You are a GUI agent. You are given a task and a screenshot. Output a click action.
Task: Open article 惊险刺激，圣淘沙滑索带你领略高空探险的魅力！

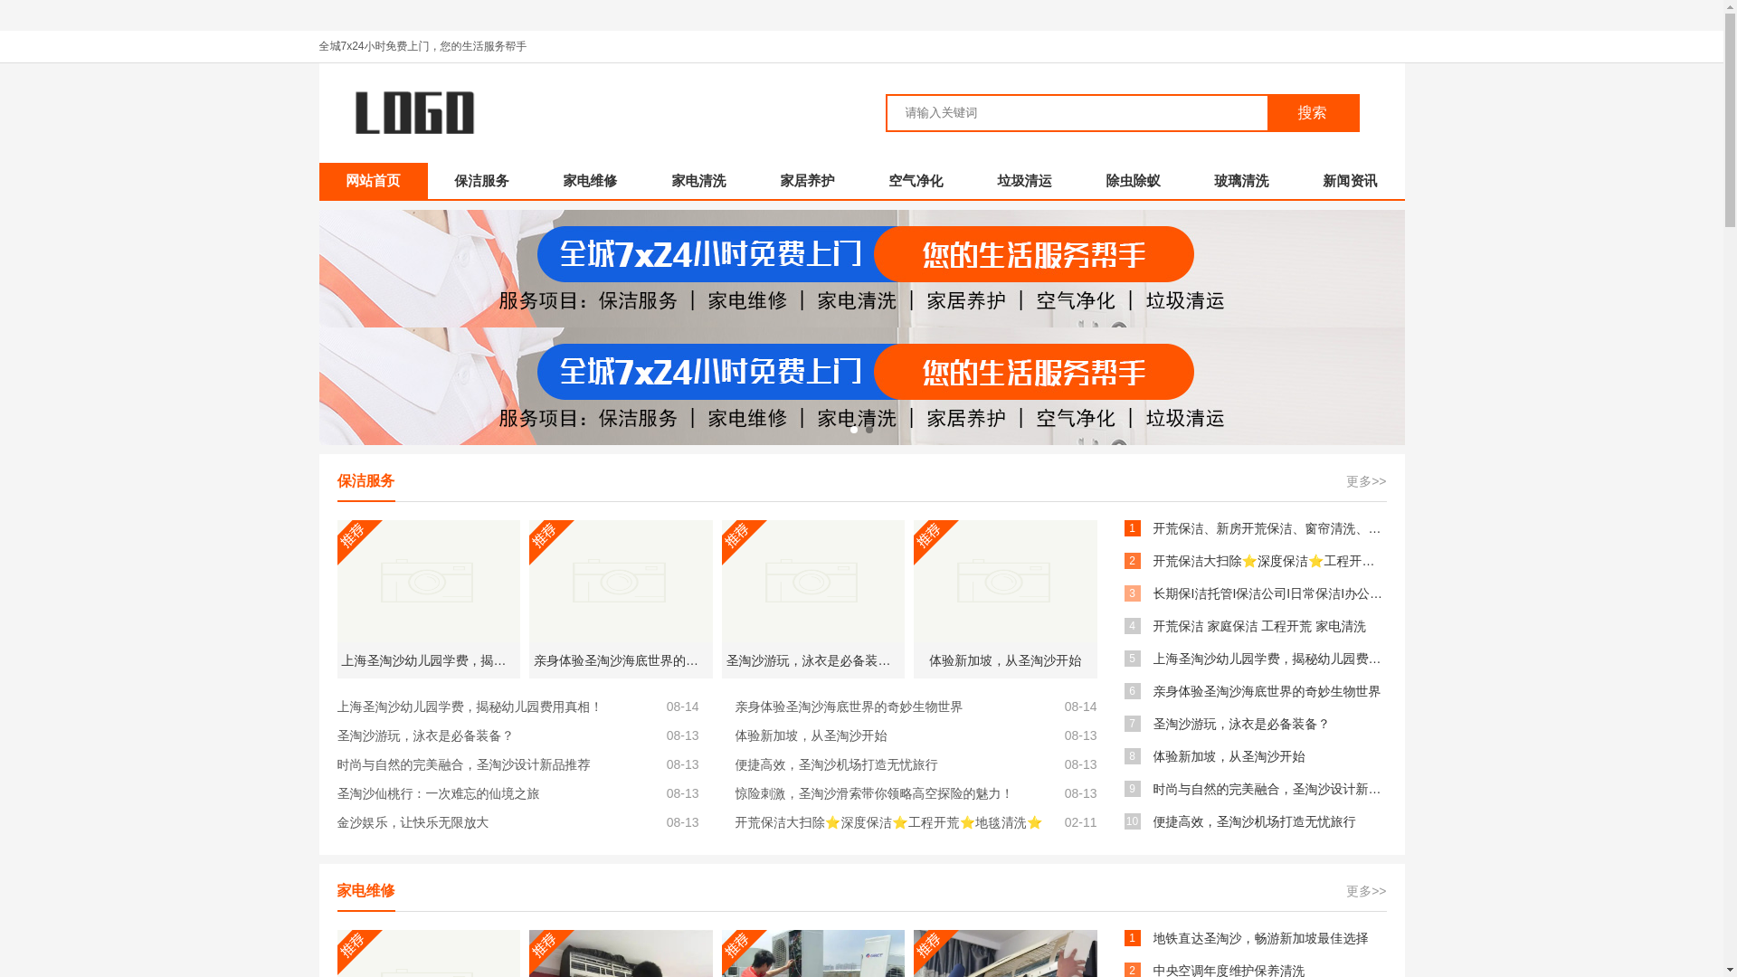[x=874, y=793]
